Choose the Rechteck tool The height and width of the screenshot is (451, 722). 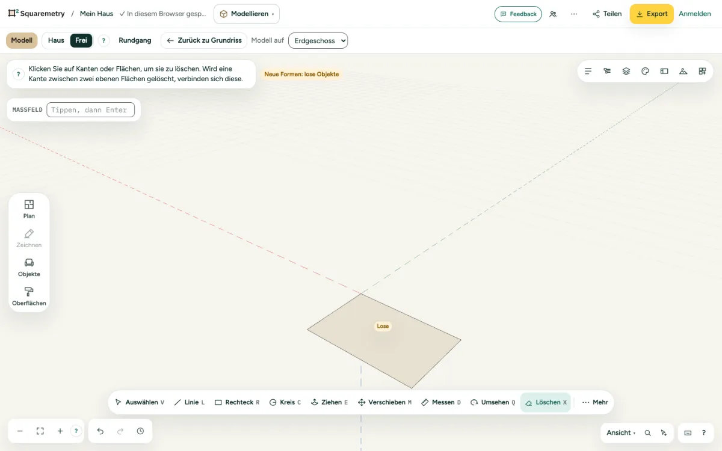(x=237, y=402)
